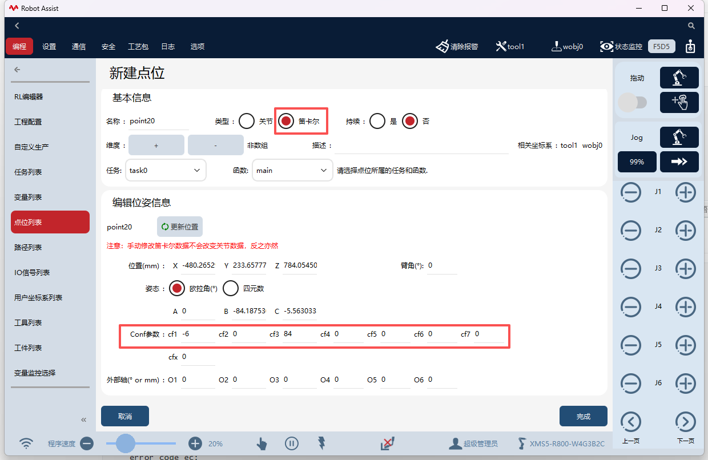This screenshot has height=460, width=708.
Task: Click the finish (完成) button
Action: (x=583, y=416)
